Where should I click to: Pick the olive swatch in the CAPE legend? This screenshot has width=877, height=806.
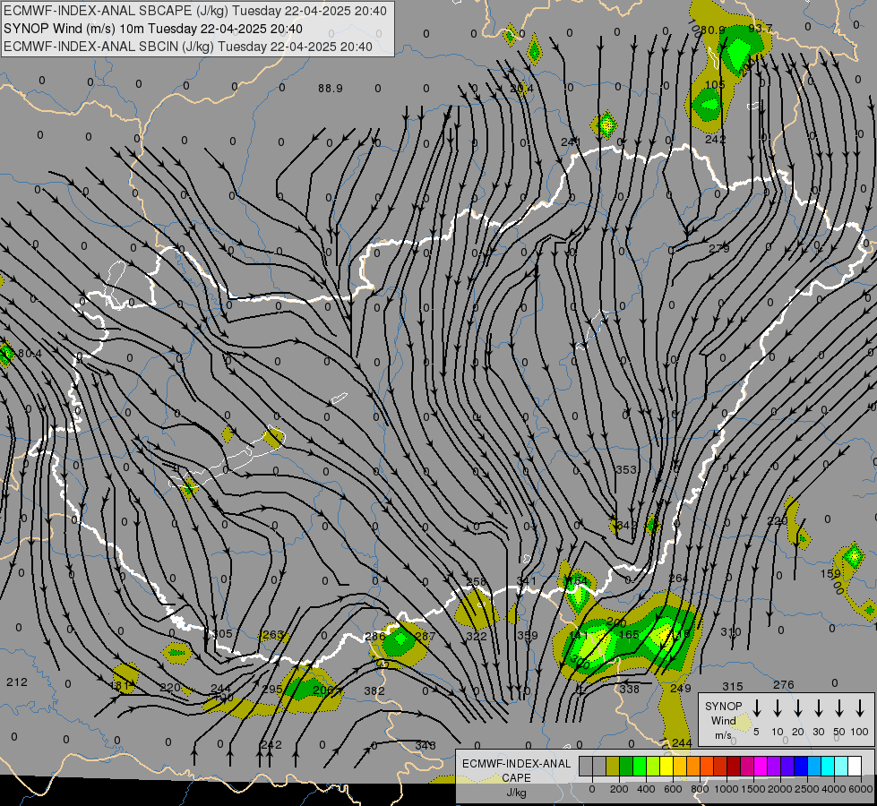click(613, 767)
